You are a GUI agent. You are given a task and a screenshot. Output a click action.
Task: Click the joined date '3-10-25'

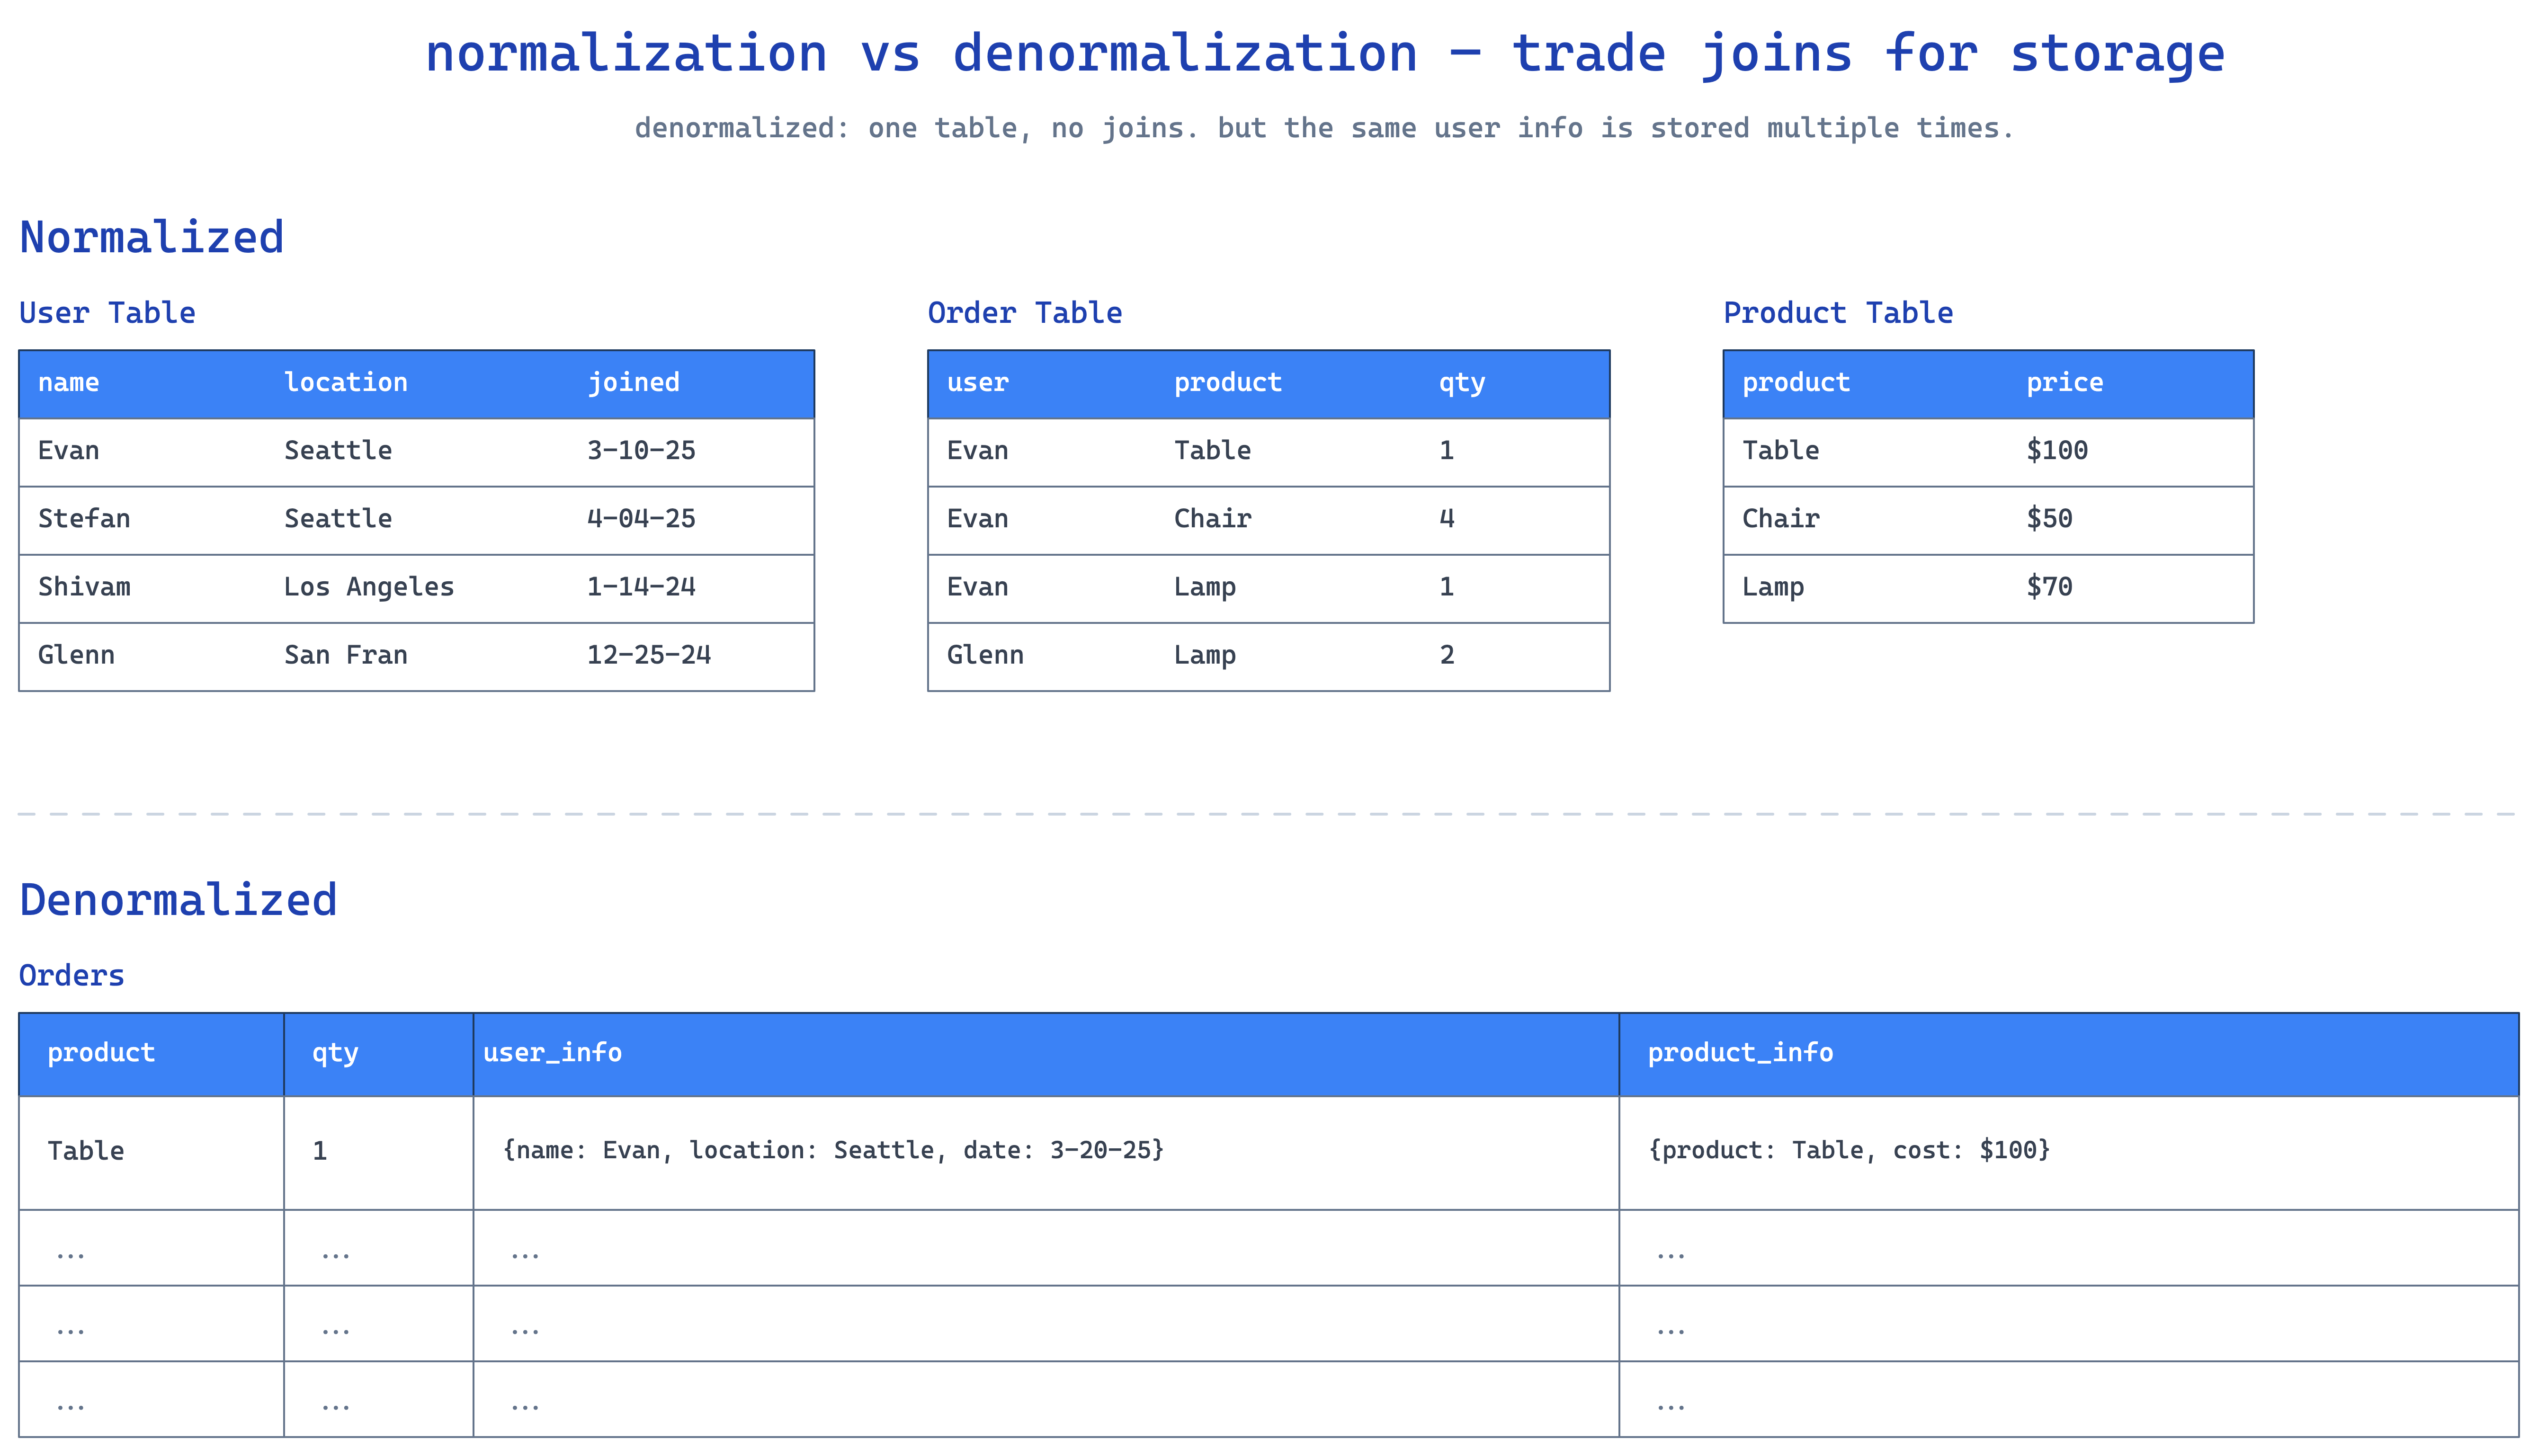[x=640, y=450]
